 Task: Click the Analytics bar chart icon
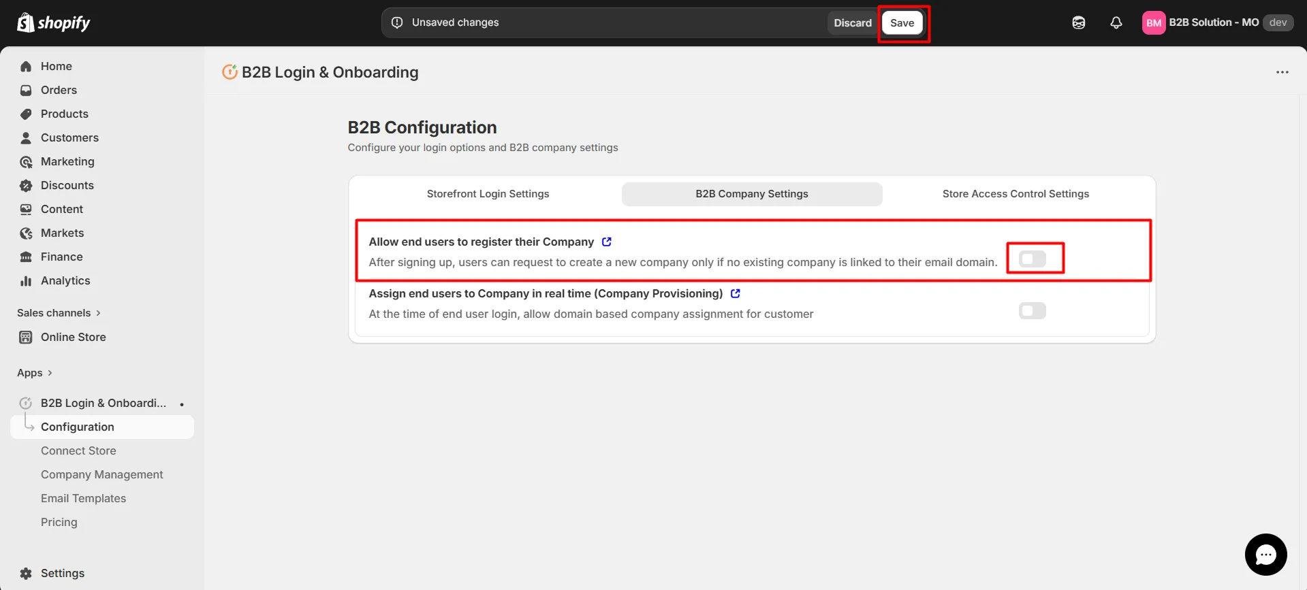click(26, 280)
